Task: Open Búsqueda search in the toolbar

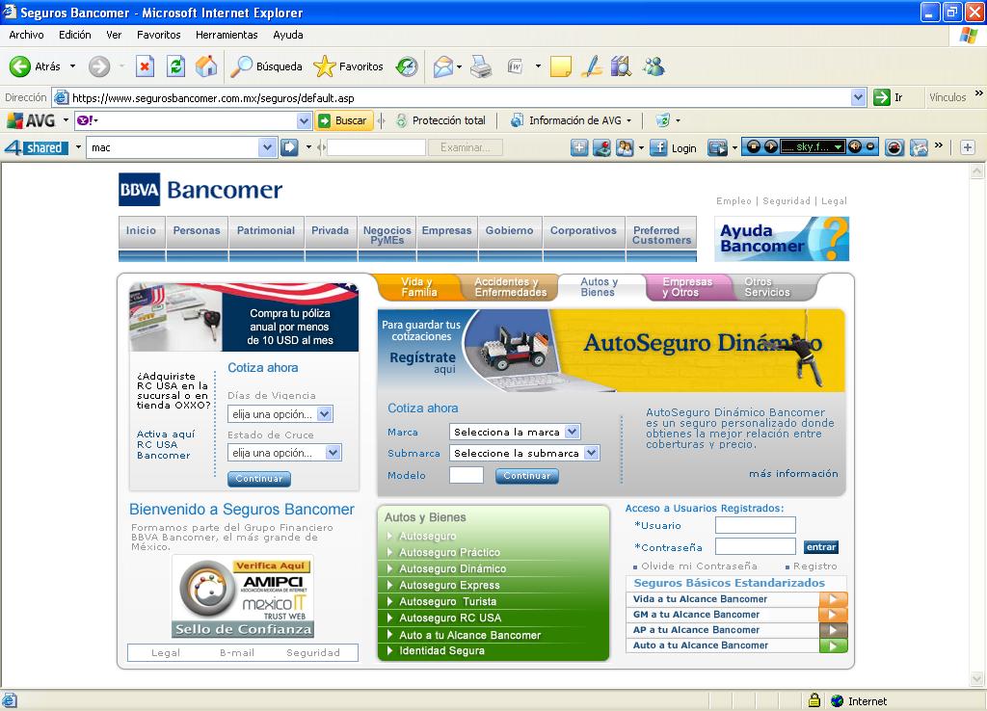Action: [266, 66]
